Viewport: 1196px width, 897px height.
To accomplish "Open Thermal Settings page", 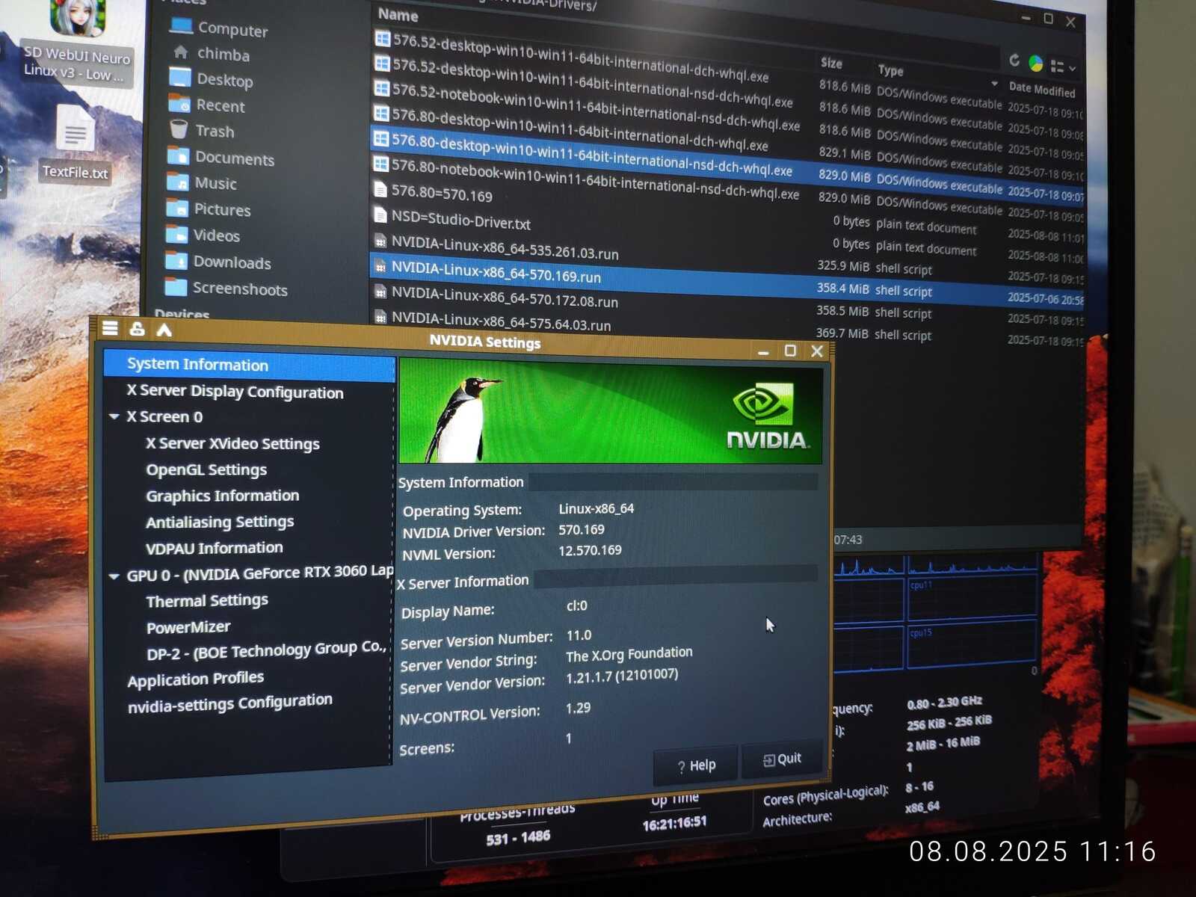I will coord(207,601).
